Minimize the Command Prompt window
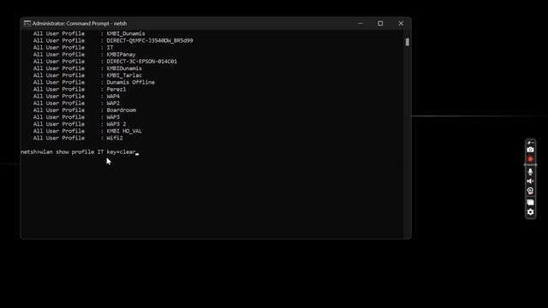548x308 pixels. coord(360,23)
